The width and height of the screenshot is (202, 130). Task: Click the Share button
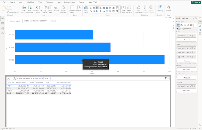(x=196, y=2)
